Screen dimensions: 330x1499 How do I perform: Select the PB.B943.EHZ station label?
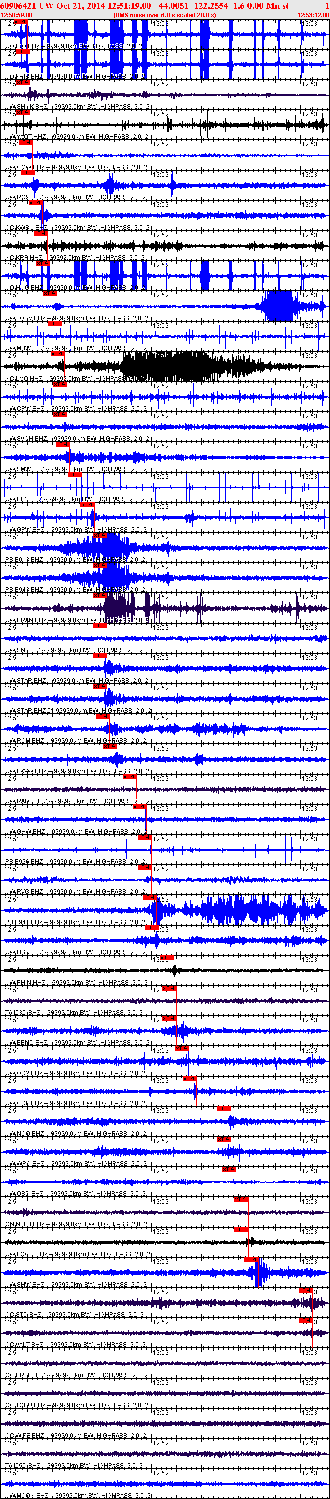coord(24,590)
